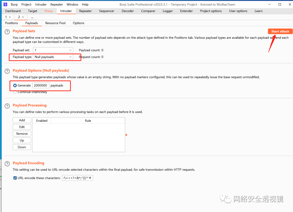Close Intruder attack tab 2
The width and height of the screenshot is (293, 212).
click(x=23, y=17)
